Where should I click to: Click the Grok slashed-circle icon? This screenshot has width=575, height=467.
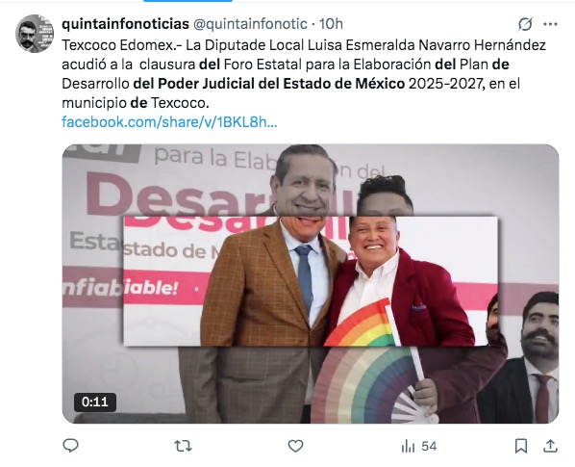coord(525,24)
